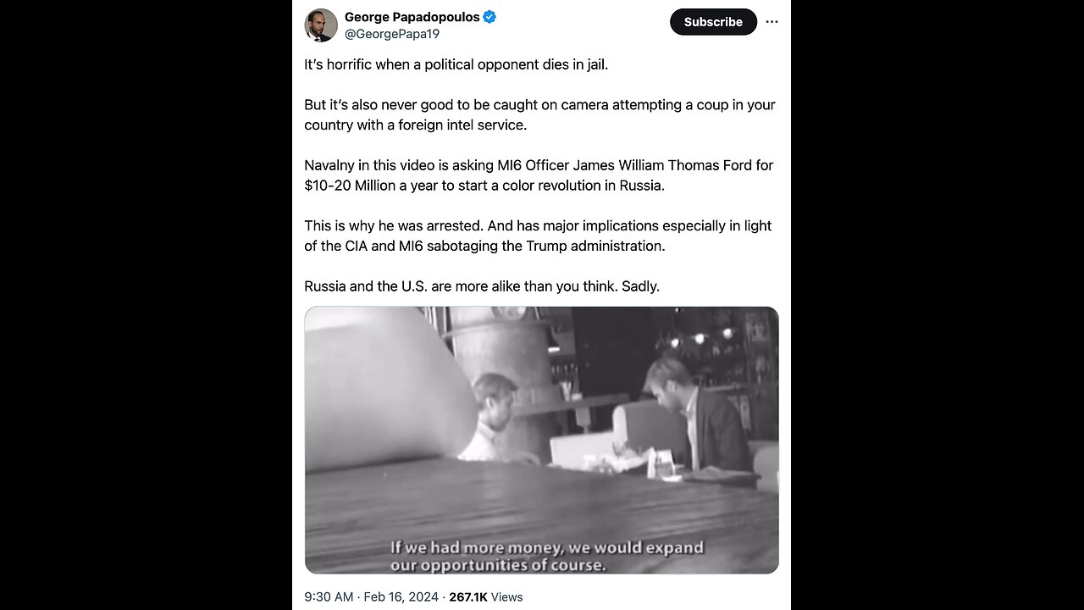Viewport: 1084px width, 610px height.
Task: Click the paragraph mentioning MI6 Officer Ford
Action: click(539, 175)
